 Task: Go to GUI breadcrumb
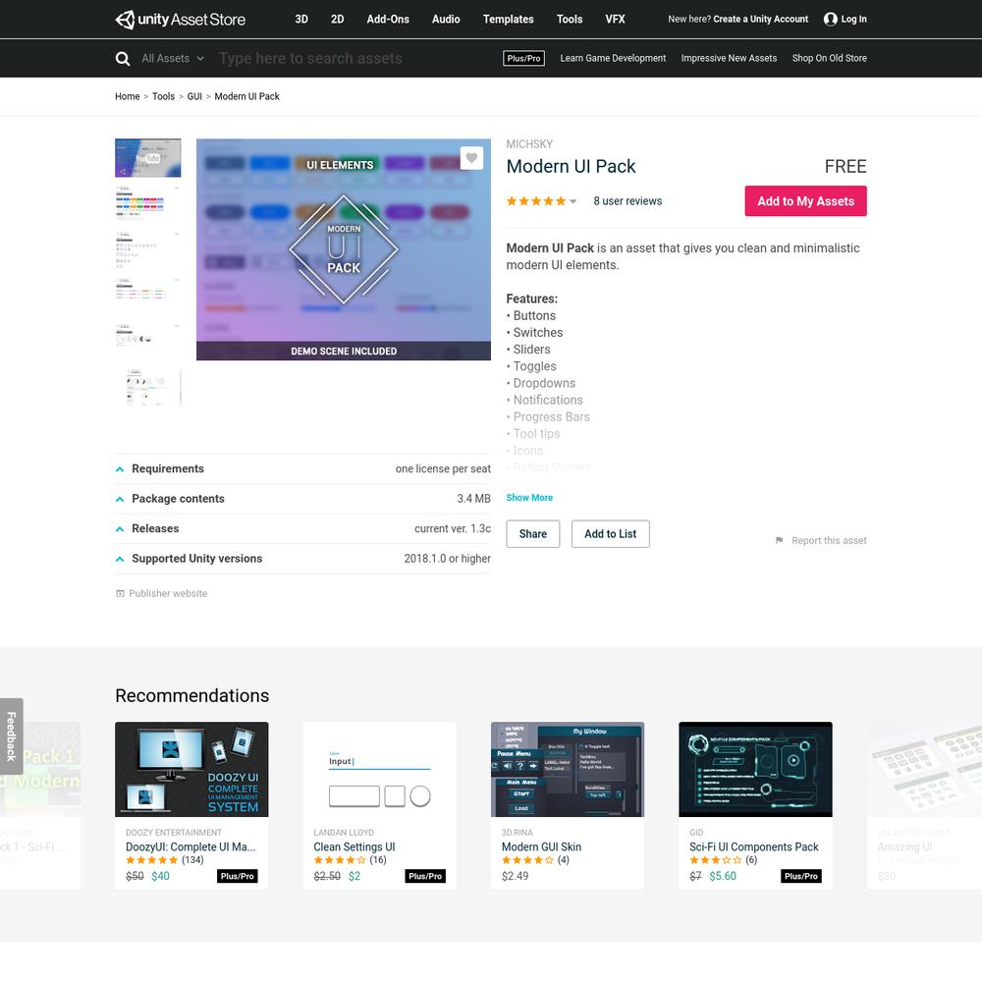pyautogui.click(x=194, y=96)
